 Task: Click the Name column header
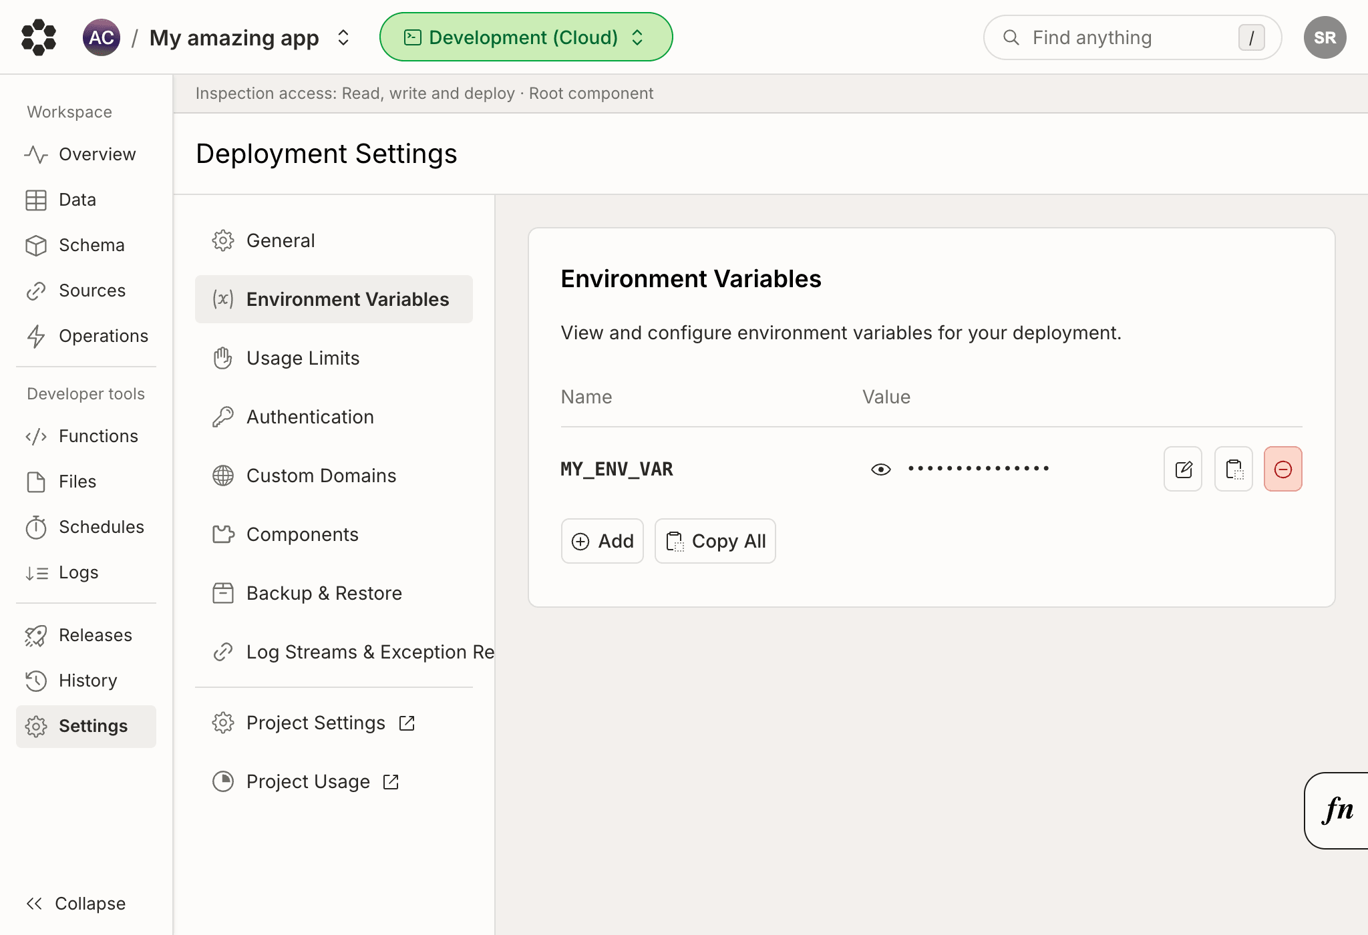coord(586,397)
